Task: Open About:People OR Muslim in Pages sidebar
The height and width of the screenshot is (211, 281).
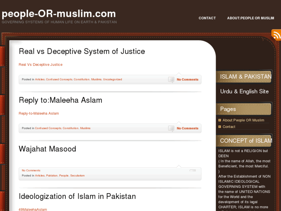Action: click(x=244, y=120)
